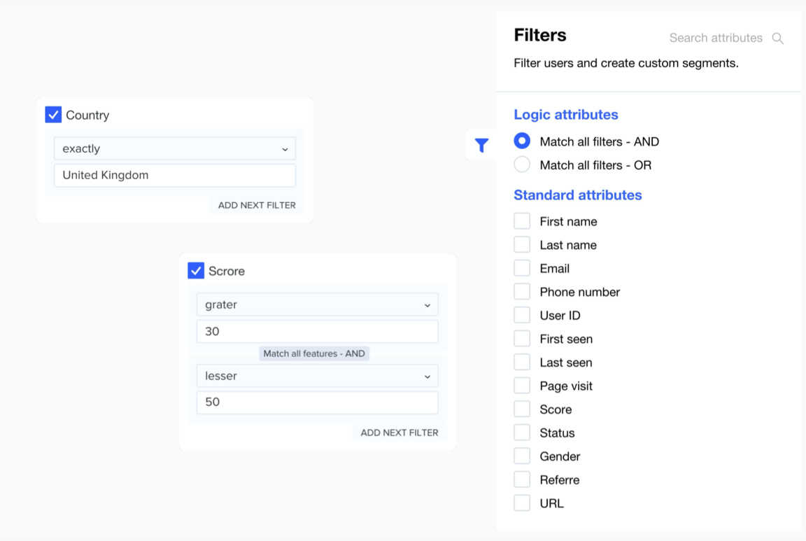Uncheck the Country filter checkbox
This screenshot has width=806, height=541.
click(x=53, y=115)
